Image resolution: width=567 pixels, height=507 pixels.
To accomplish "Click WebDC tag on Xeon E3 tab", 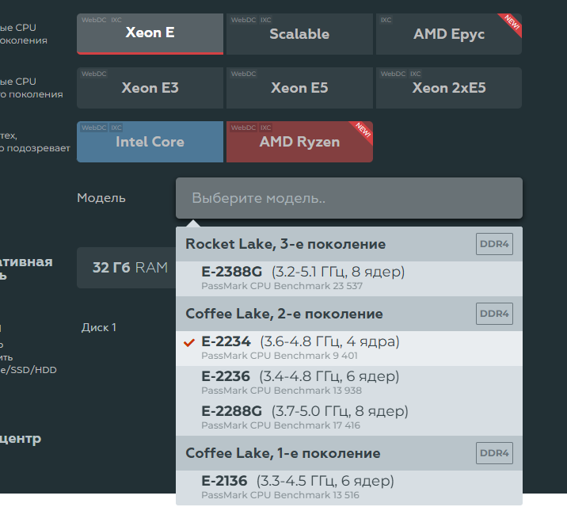I will [x=93, y=74].
